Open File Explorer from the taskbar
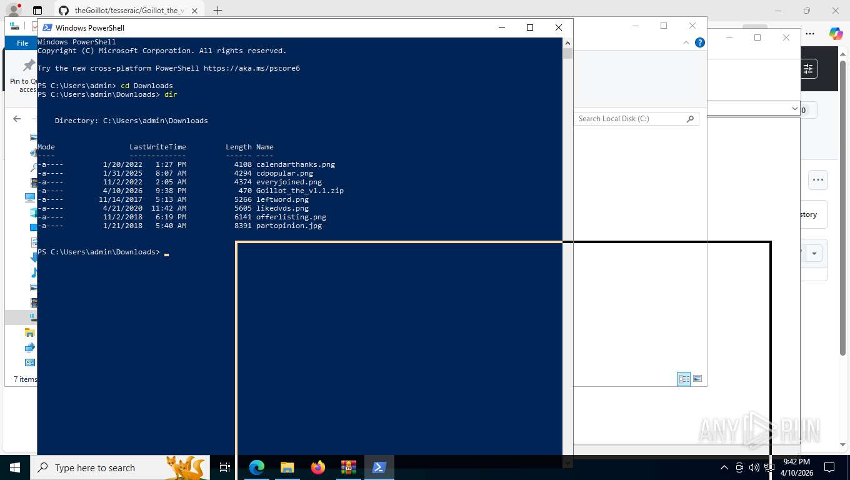Image resolution: width=850 pixels, height=480 pixels. click(287, 467)
